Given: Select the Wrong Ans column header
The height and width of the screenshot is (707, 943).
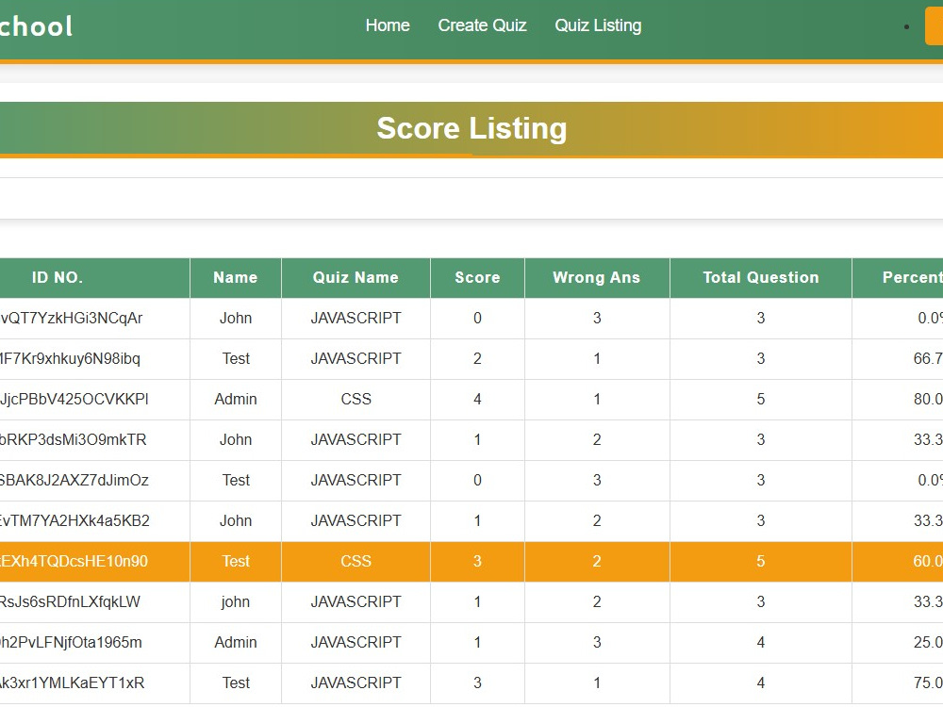Looking at the screenshot, I should click(x=597, y=277).
